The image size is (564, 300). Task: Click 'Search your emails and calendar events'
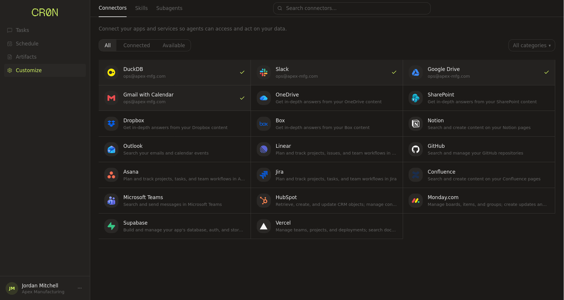pos(166,153)
